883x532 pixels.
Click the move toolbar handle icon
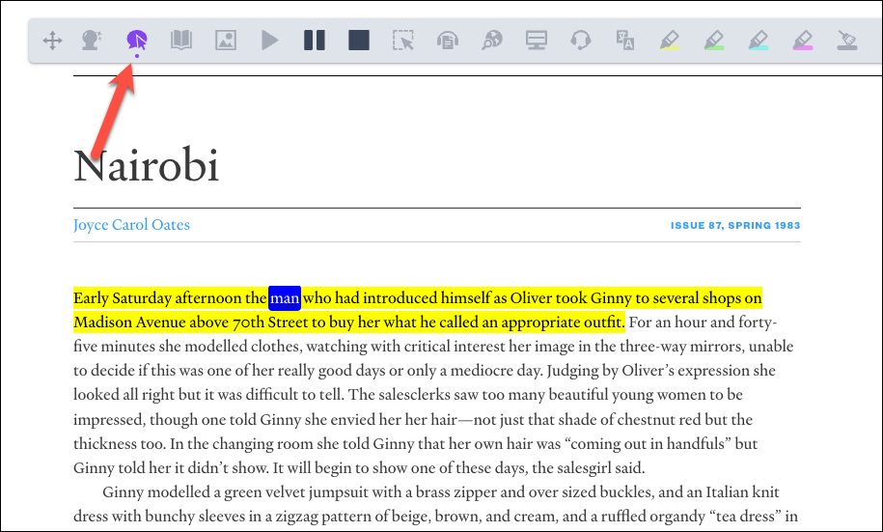point(52,41)
